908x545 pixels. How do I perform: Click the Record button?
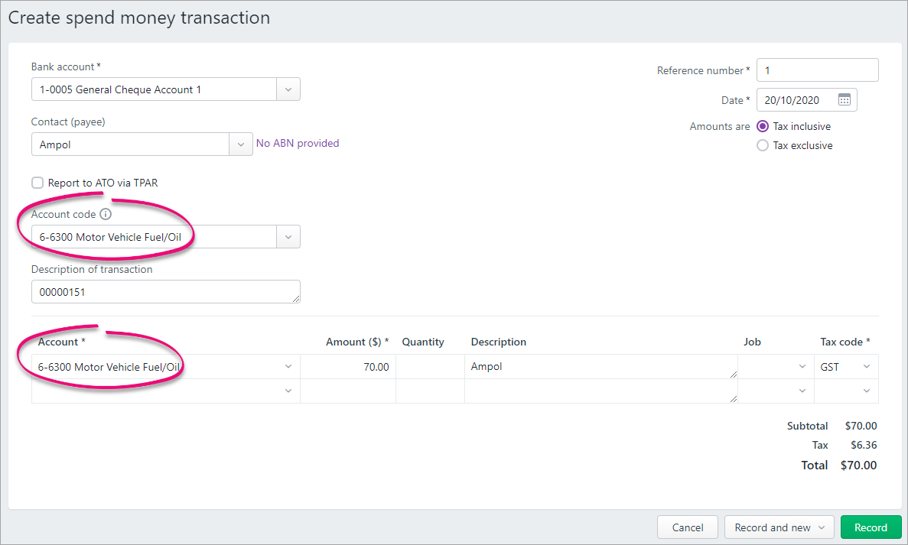[871, 527]
